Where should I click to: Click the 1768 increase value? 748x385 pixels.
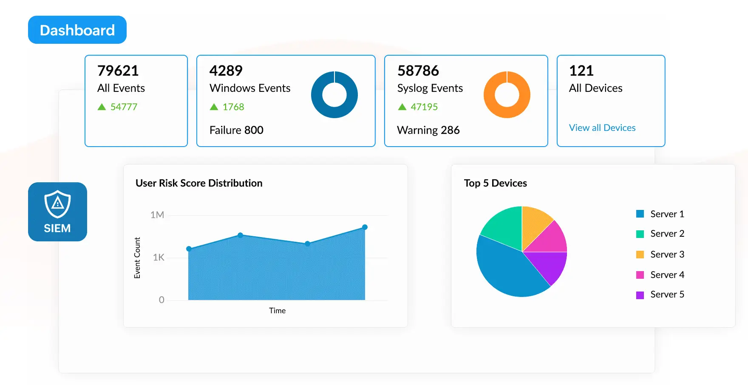click(x=233, y=107)
